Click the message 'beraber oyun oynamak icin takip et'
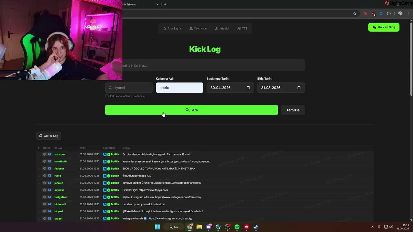 point(144,204)
